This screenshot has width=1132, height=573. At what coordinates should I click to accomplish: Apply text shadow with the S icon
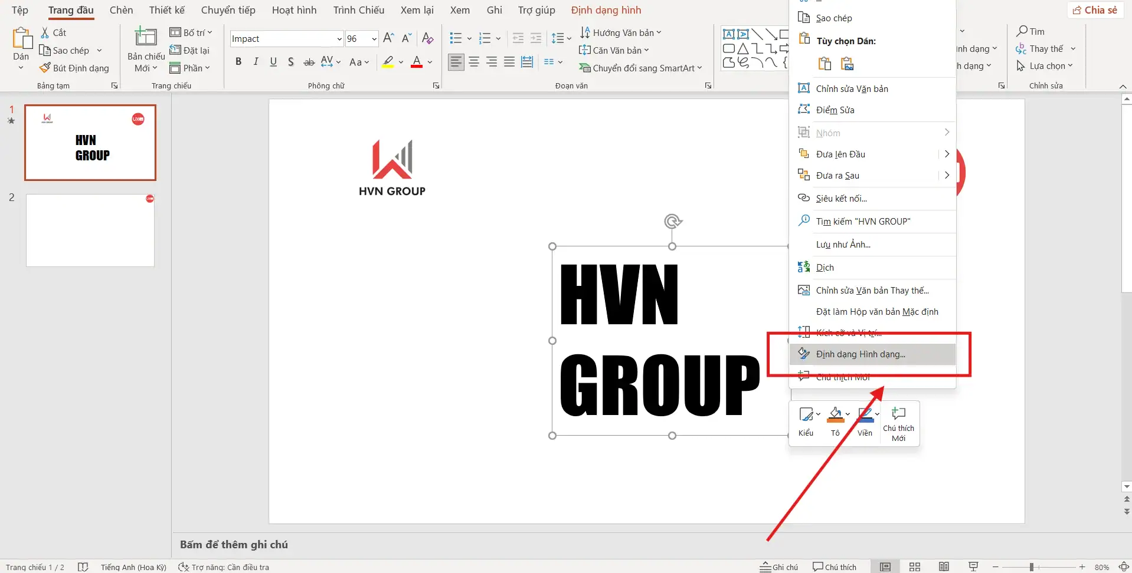291,62
